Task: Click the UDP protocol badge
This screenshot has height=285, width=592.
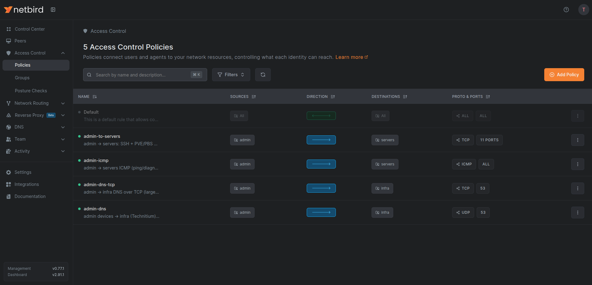Action: (463, 213)
